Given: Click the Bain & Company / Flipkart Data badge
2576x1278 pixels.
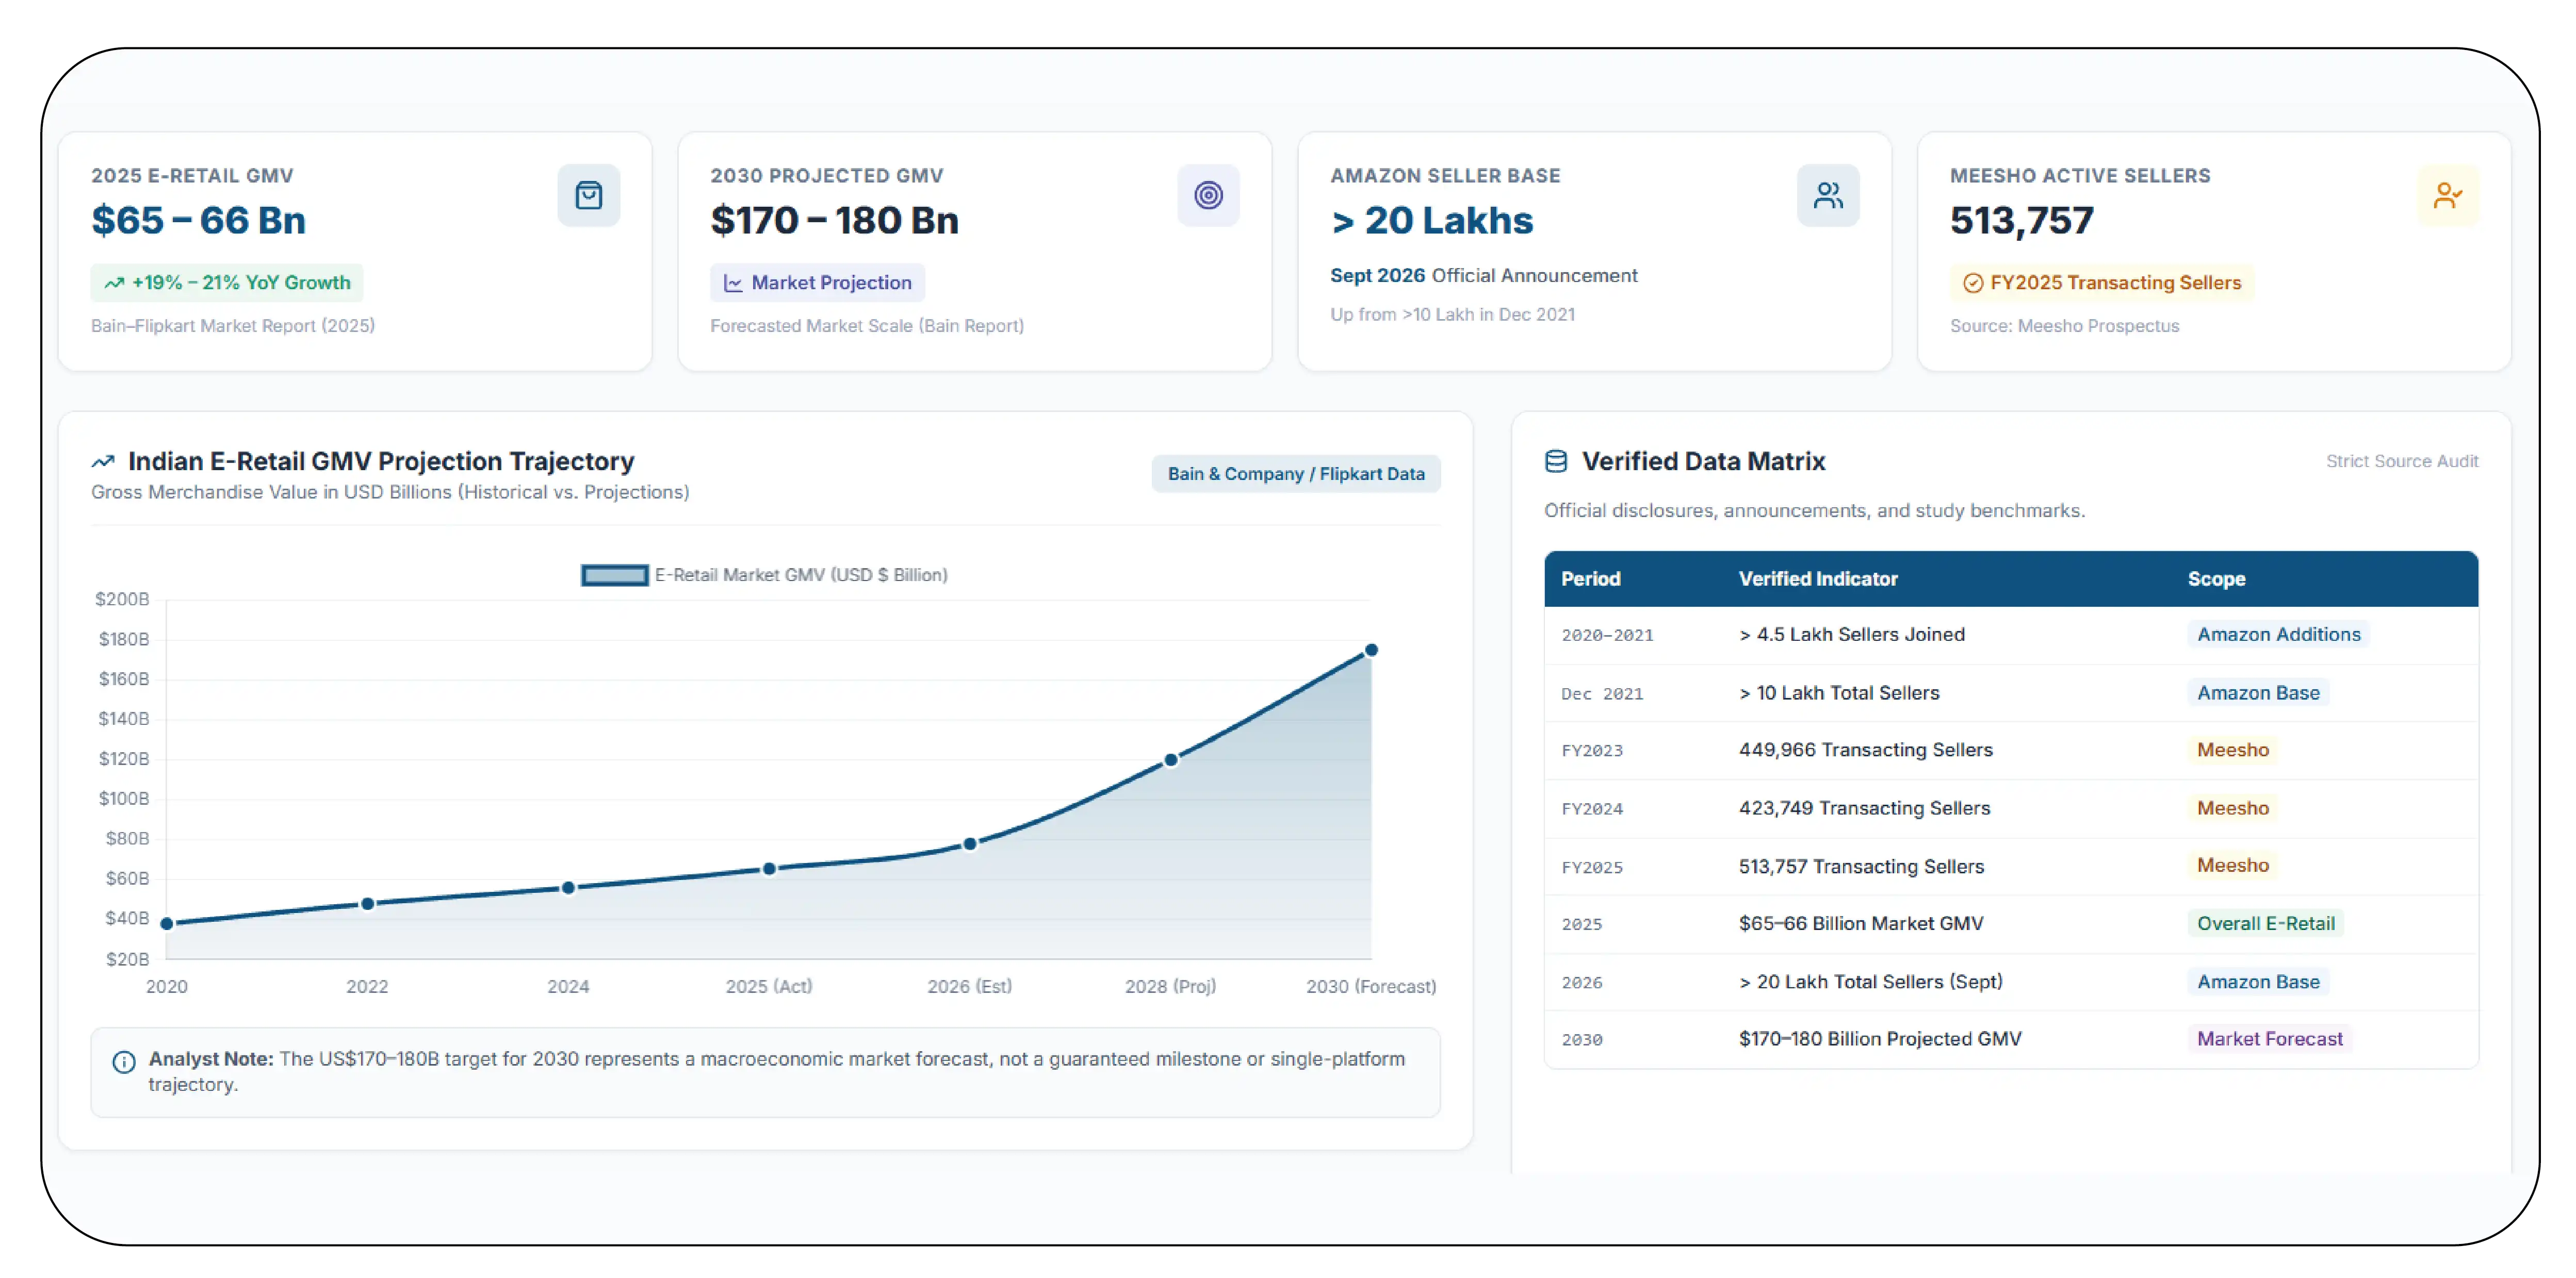Looking at the screenshot, I should point(1296,474).
